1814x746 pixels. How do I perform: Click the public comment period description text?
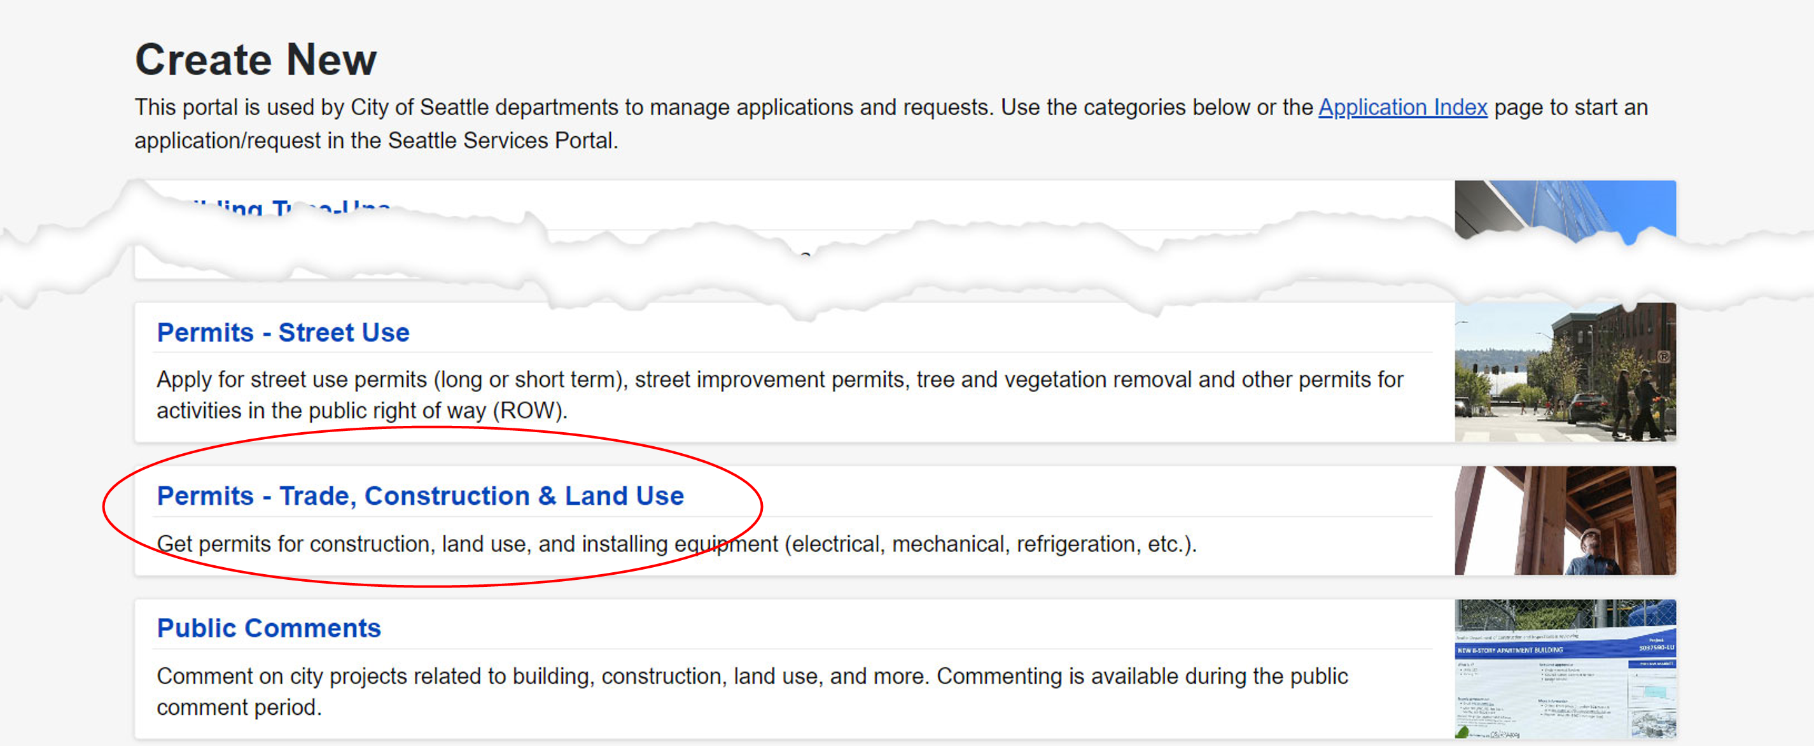click(x=752, y=691)
